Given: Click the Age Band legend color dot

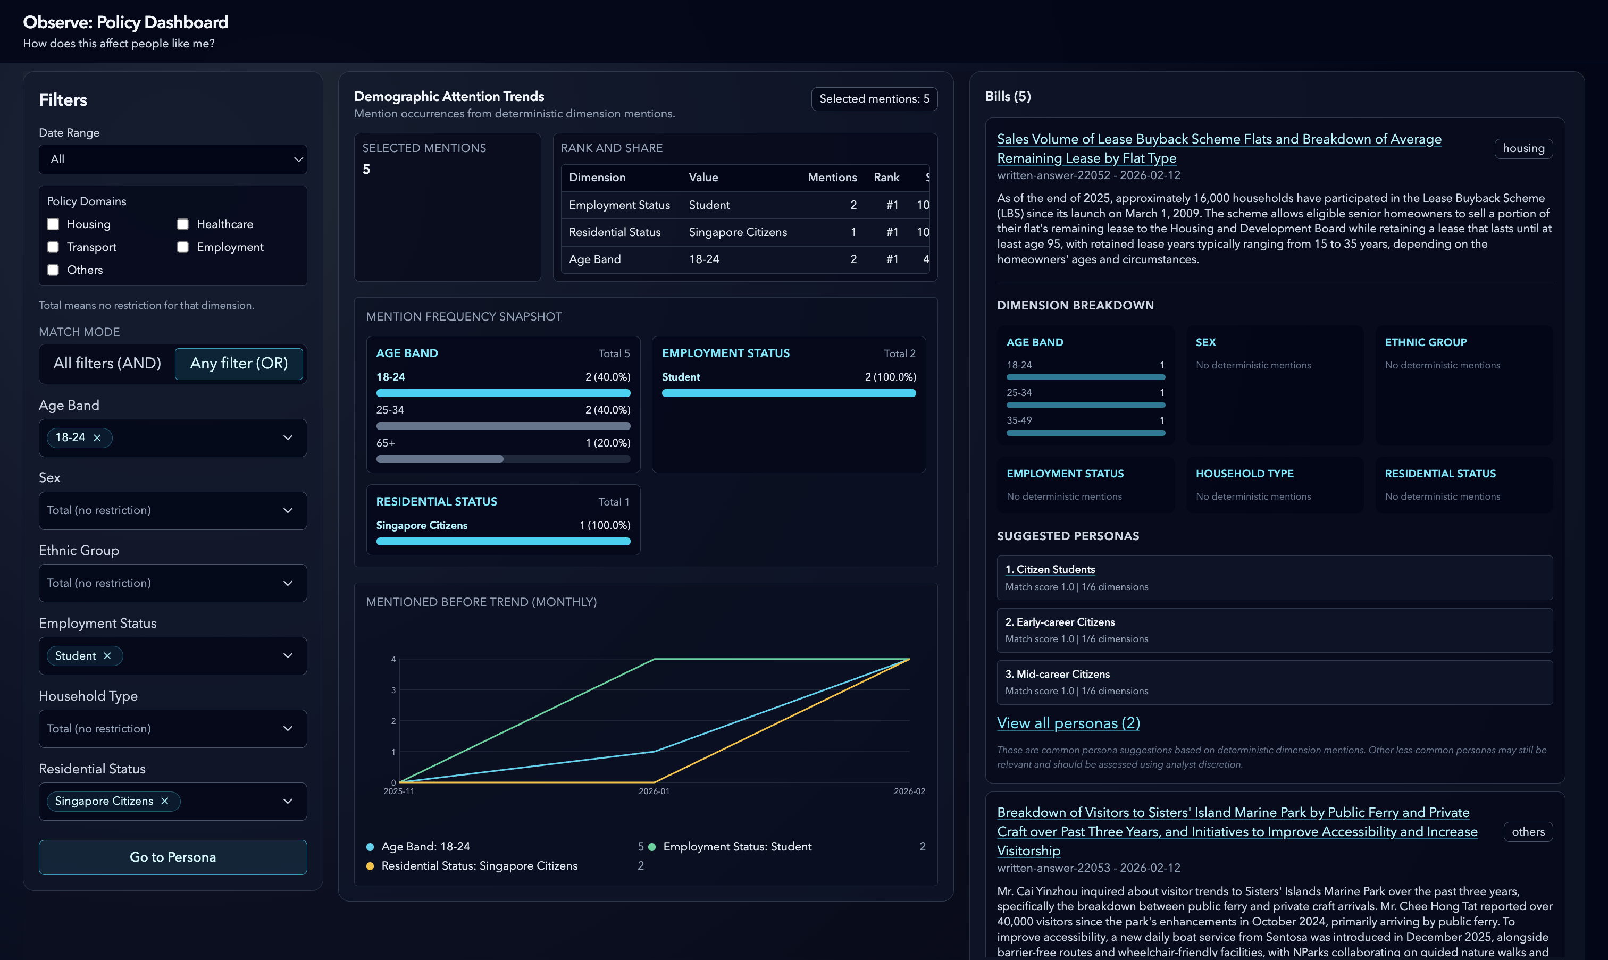Looking at the screenshot, I should pyautogui.click(x=370, y=847).
